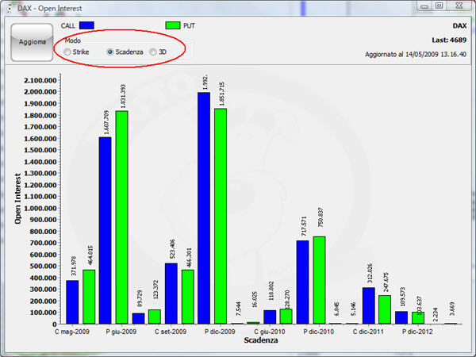Viewport: 476px width, 357px height.
Task: Click the DAX window icon in title bar
Action: [9, 6]
